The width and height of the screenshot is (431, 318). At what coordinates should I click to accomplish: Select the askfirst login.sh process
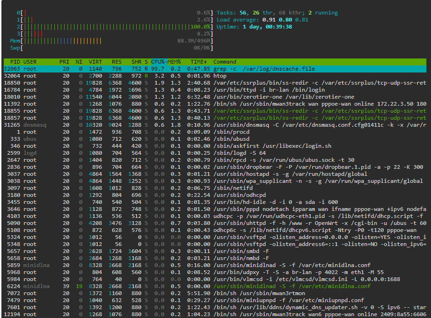click(215, 146)
